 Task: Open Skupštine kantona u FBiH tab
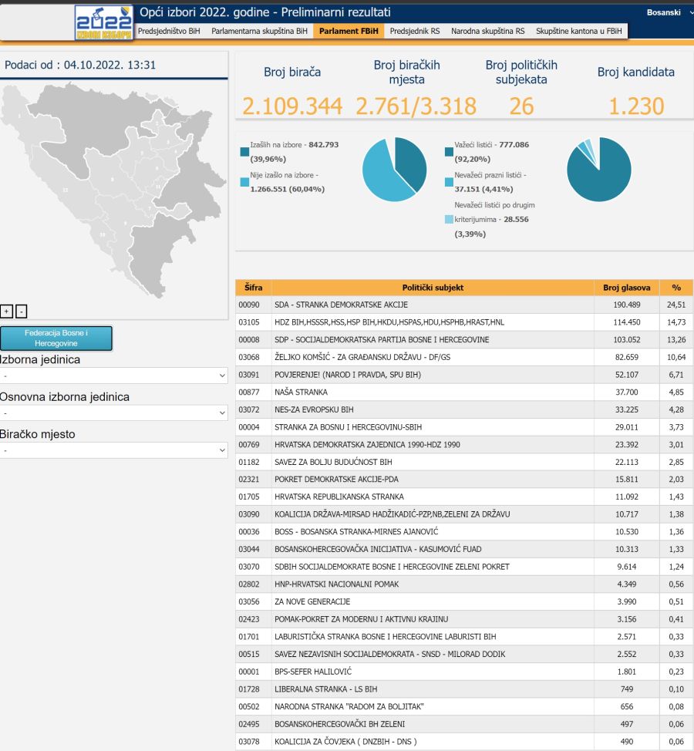click(x=578, y=31)
